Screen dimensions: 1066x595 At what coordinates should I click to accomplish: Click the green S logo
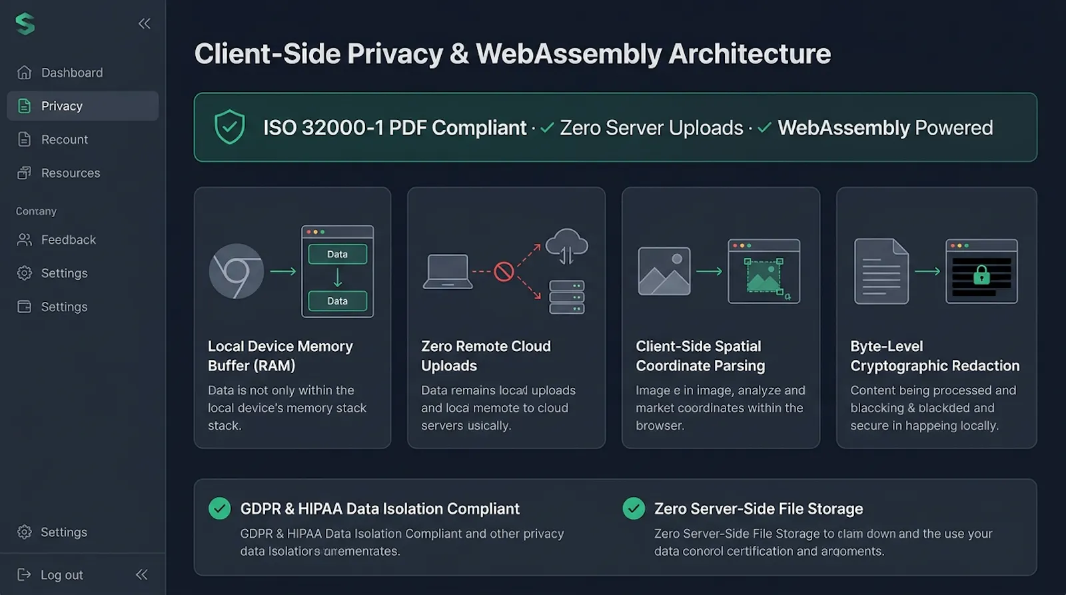tap(25, 24)
